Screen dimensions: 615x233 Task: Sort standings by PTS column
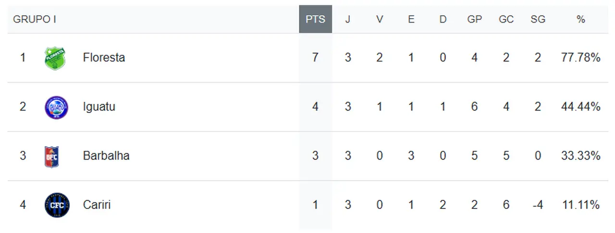point(315,19)
